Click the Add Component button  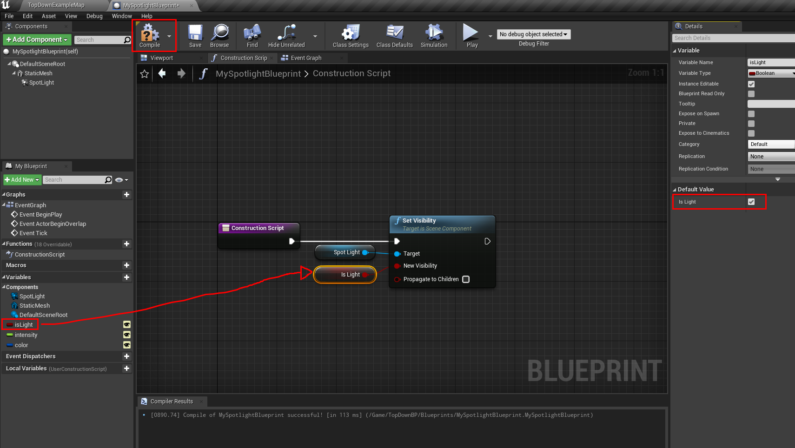(x=37, y=40)
